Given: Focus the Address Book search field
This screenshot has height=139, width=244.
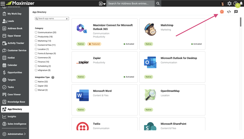Looking at the screenshot, I should (x=130, y=4).
